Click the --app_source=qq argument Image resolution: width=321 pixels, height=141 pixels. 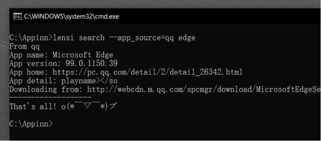point(141,38)
